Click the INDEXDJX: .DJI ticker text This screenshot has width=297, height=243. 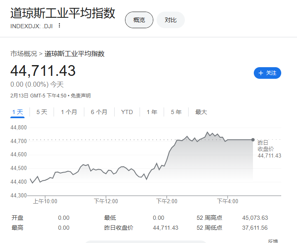(32, 26)
